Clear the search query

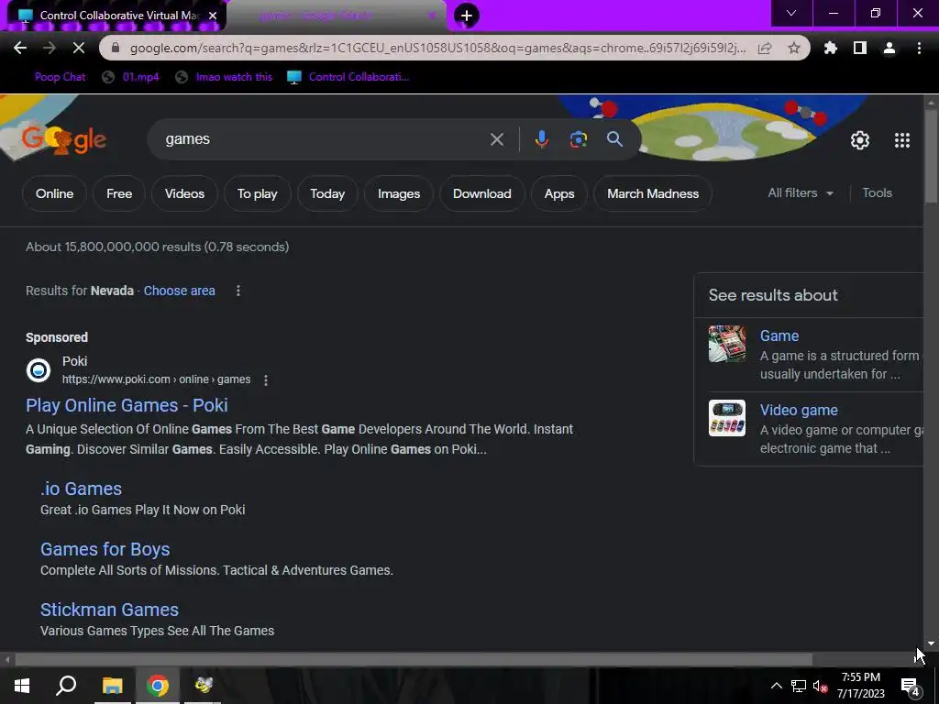(497, 139)
